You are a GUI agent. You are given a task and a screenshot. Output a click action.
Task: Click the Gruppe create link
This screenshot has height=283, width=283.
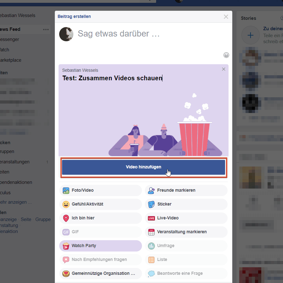(x=43, y=219)
